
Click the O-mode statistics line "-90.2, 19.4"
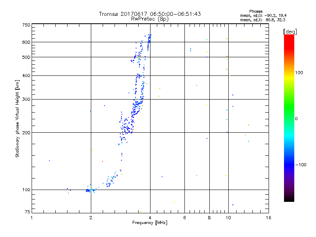(275, 15)
